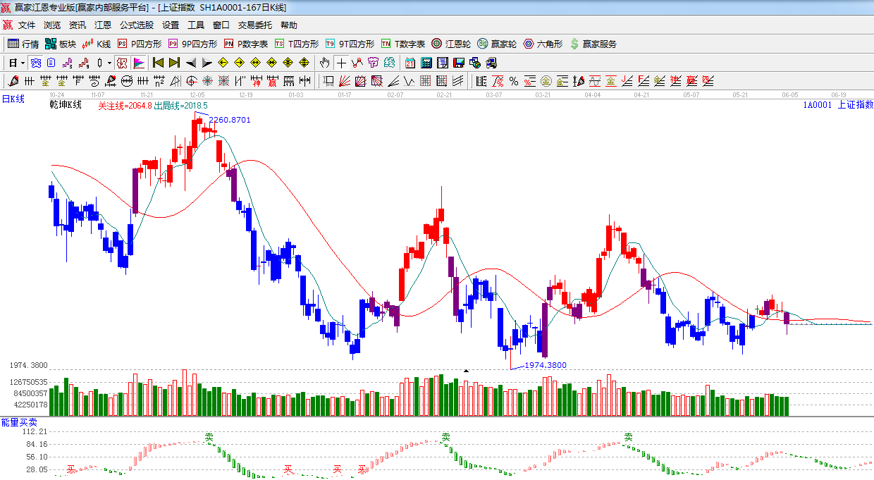Click the 行情 market quotes button

[23, 44]
